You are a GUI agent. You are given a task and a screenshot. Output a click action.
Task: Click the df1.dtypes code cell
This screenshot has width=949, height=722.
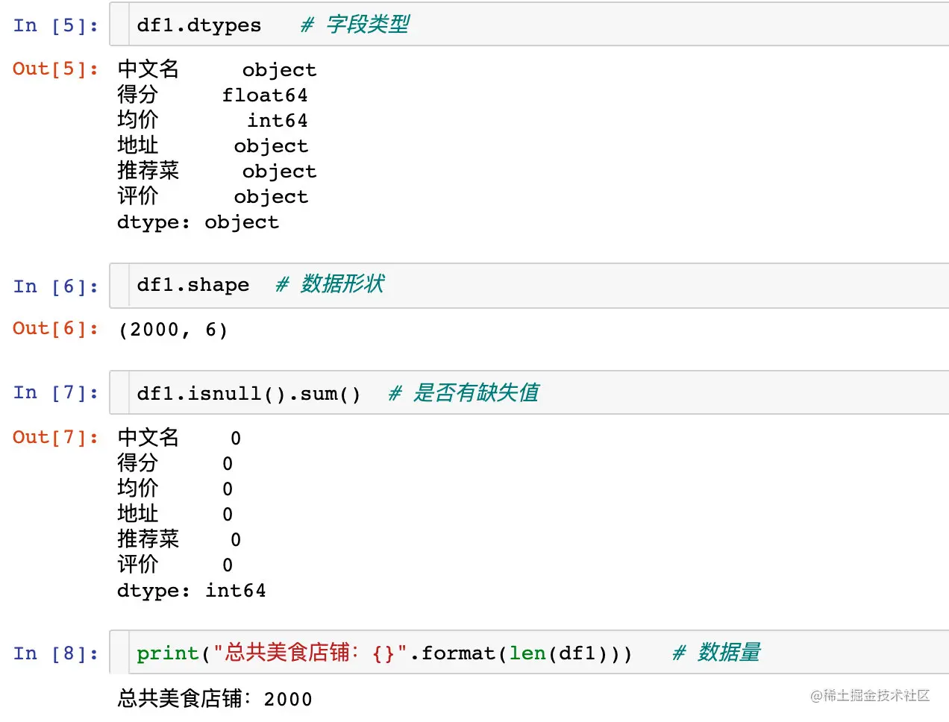coord(529,25)
